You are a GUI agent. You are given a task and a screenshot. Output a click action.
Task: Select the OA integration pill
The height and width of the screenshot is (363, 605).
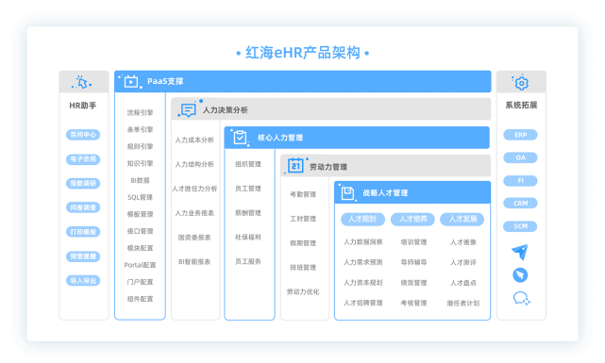coord(520,157)
